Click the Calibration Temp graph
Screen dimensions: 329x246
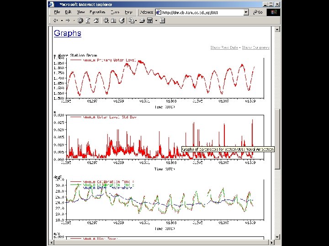tap(159, 203)
